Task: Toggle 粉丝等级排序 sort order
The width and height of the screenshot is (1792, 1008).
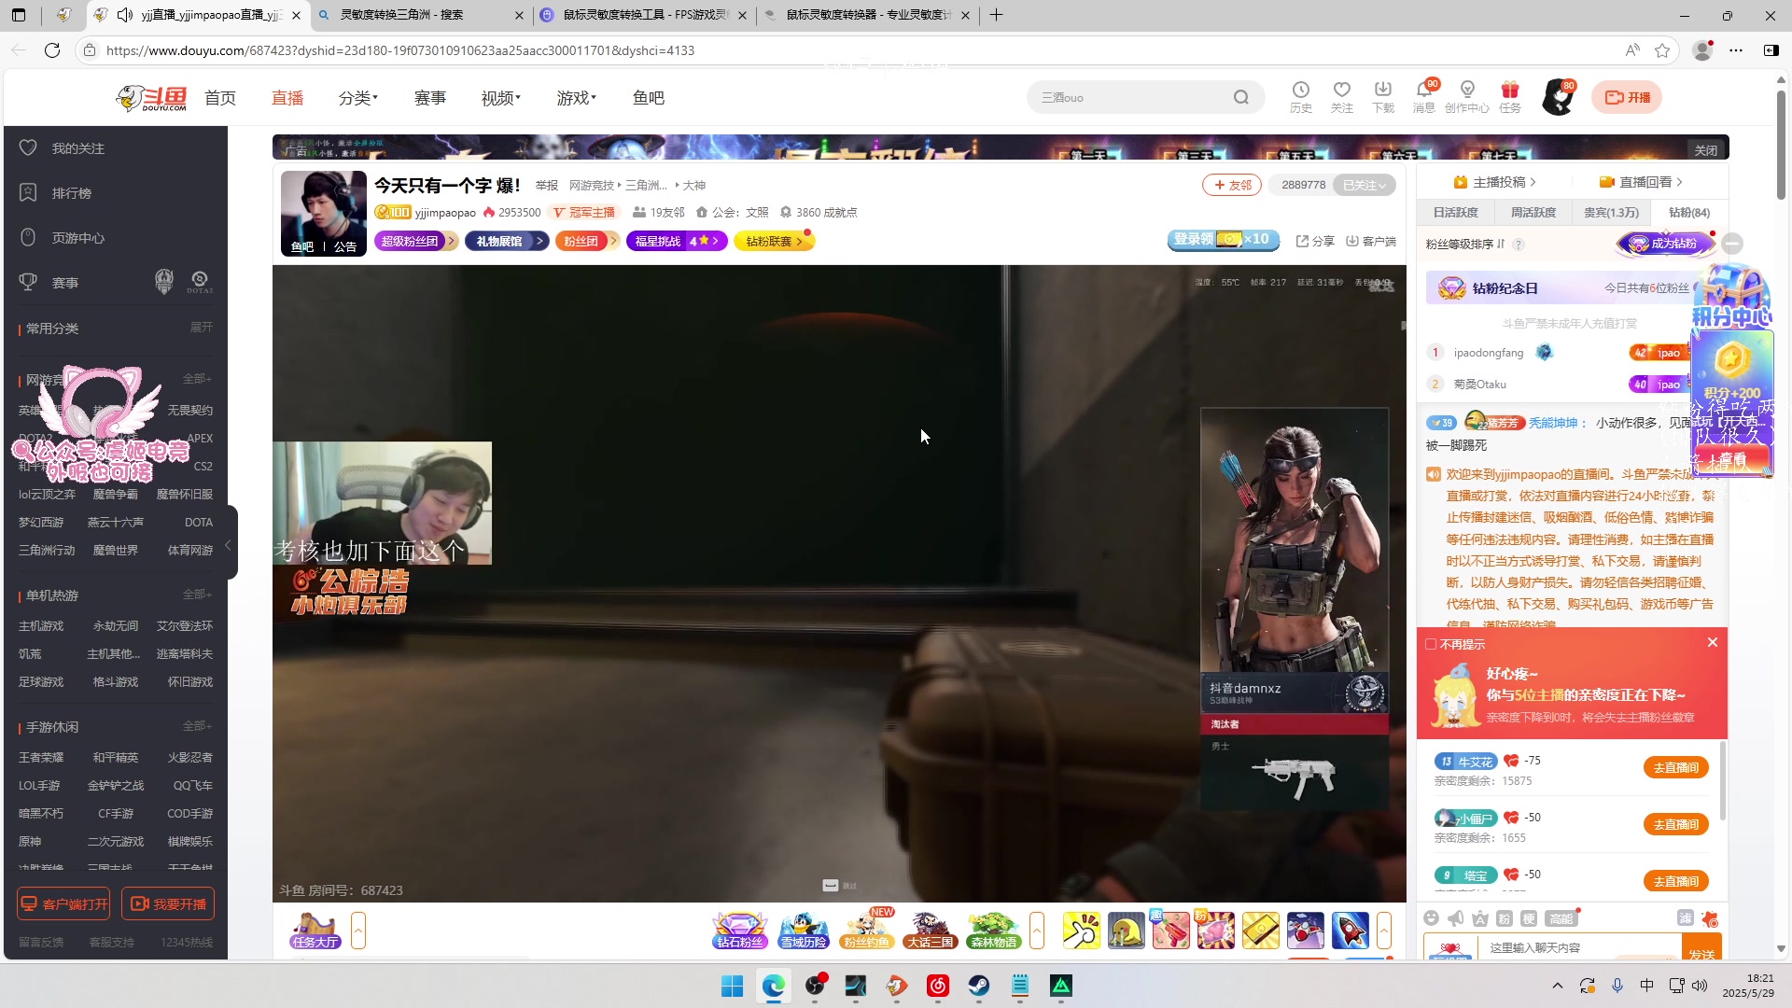Action: [x=1464, y=244]
